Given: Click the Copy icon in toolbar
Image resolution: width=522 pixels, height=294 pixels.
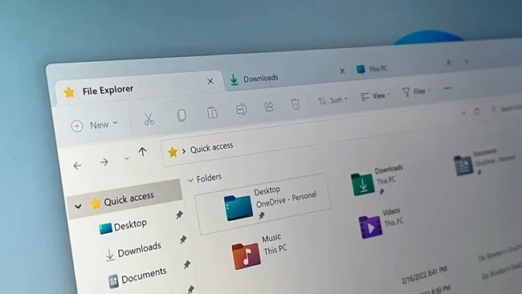Looking at the screenshot, I should point(181,116).
